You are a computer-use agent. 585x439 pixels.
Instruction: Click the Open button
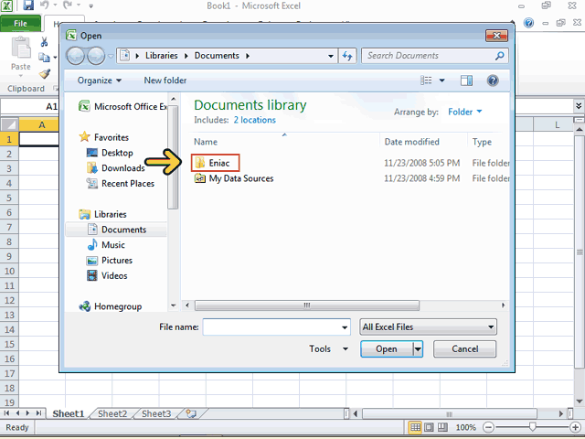387,349
